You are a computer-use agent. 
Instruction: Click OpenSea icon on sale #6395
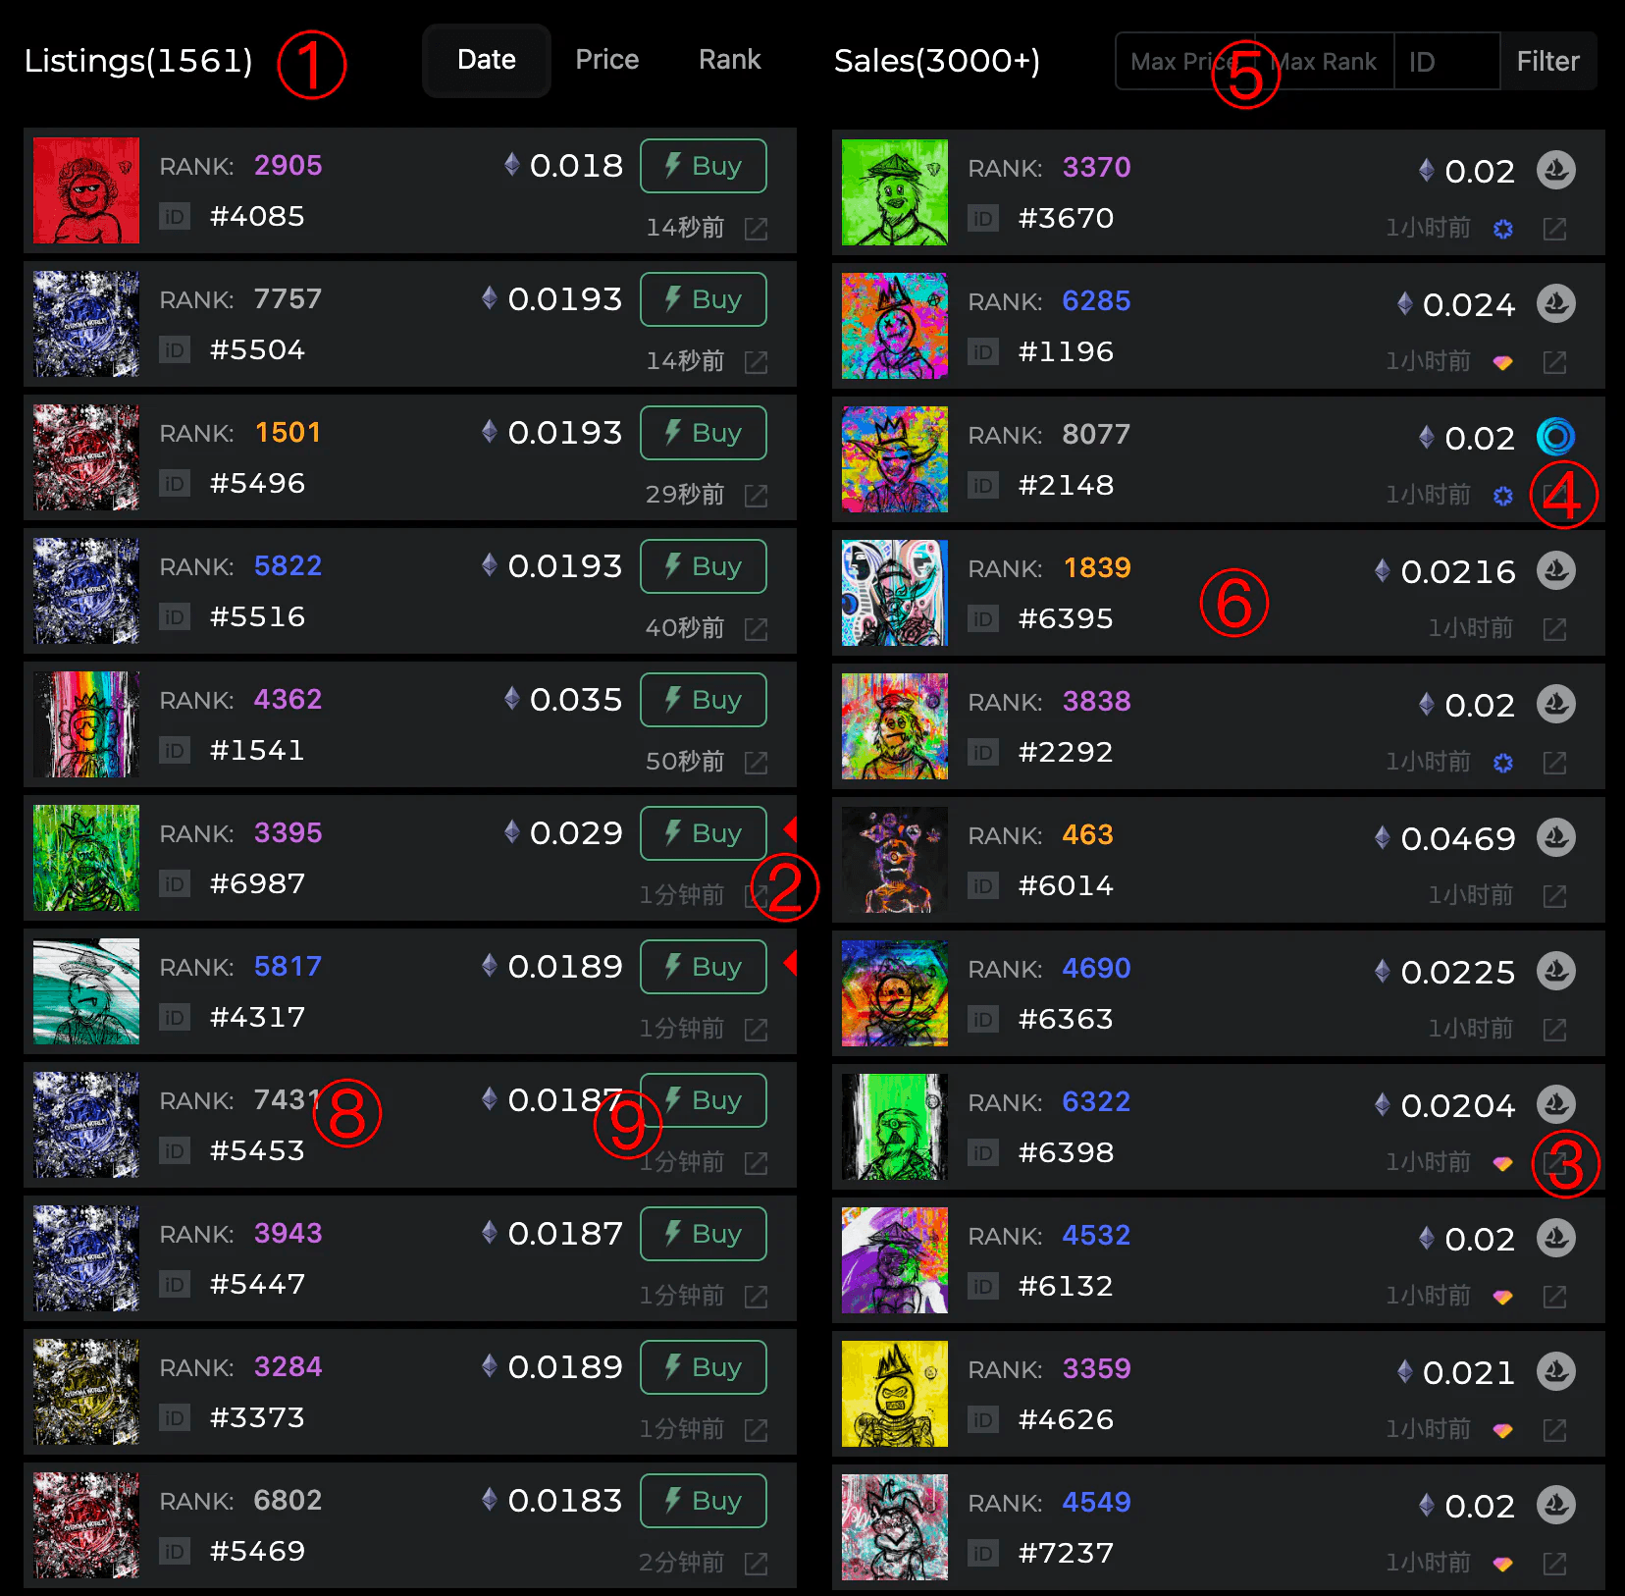[x=1555, y=570]
